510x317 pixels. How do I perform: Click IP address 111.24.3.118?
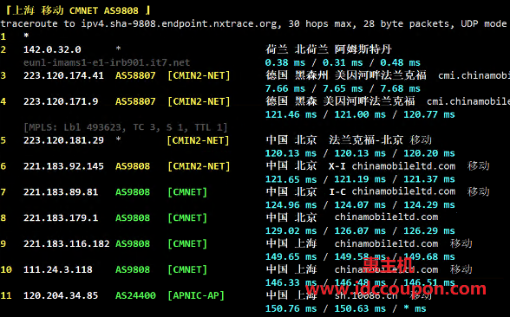click(x=57, y=269)
